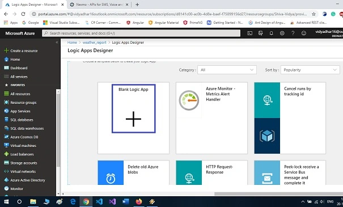Click the Virtual machines icon
Screen dimensions: 343x207
6,146
